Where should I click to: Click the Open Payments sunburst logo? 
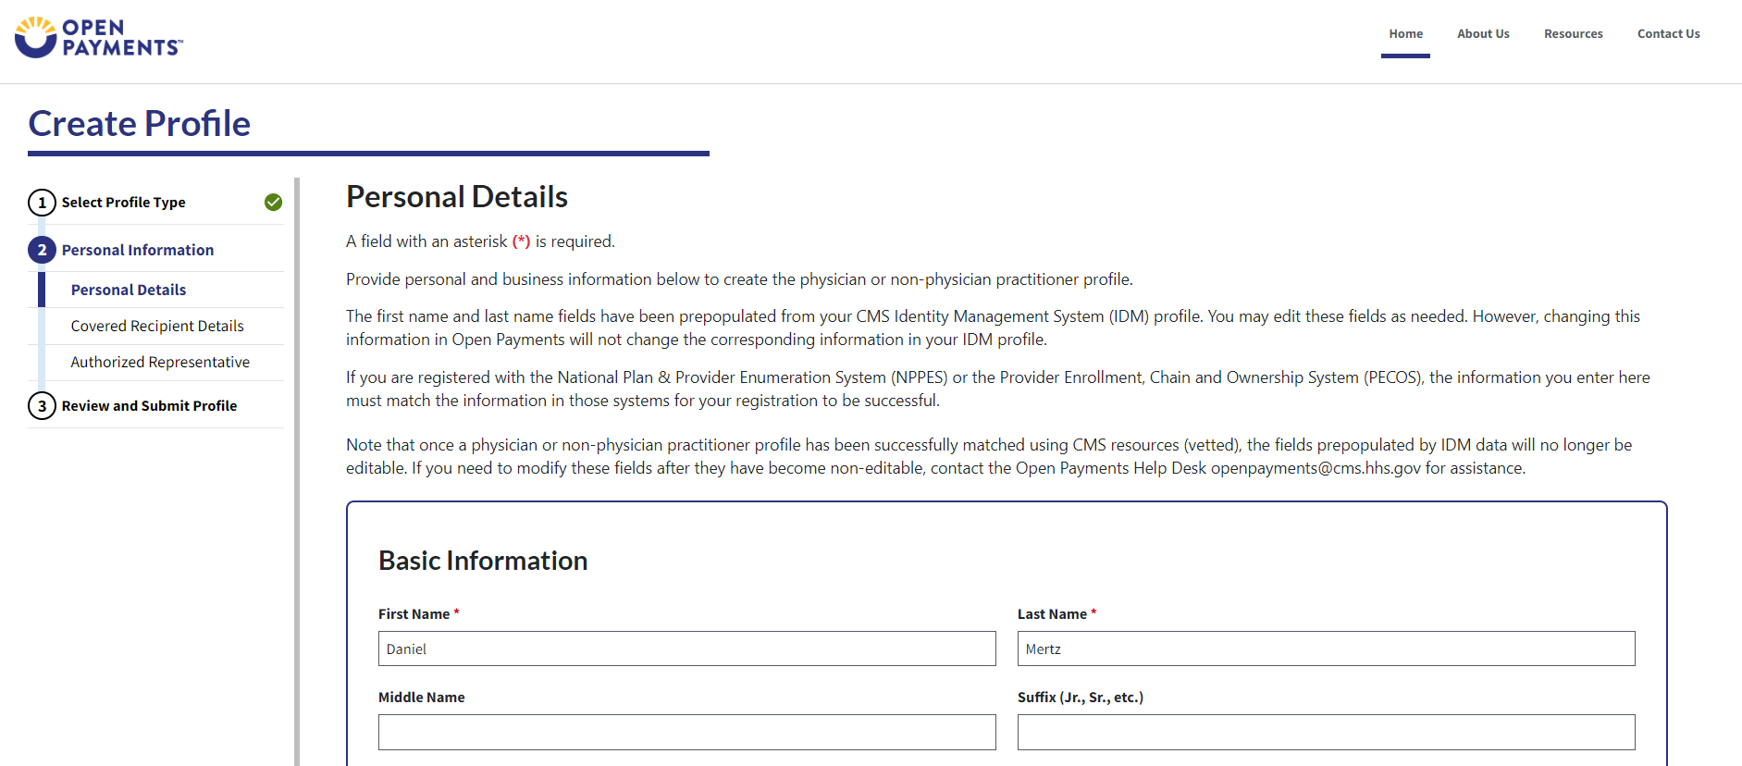37,37
